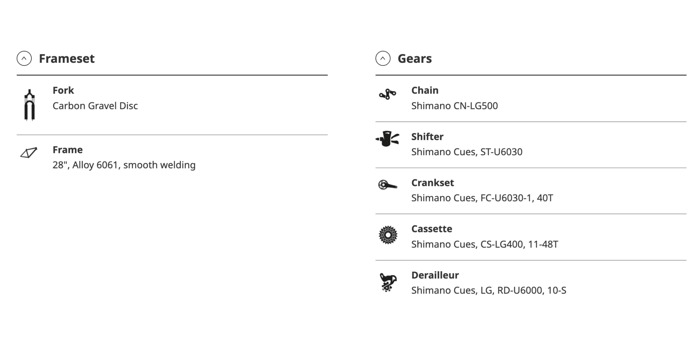Click the Fork suspension icon
Image resolution: width=699 pixels, height=349 pixels.
pyautogui.click(x=29, y=105)
